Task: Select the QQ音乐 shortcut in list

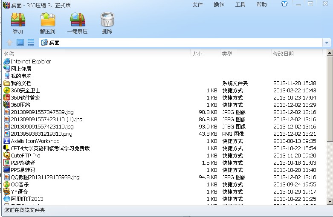Action: click(x=20, y=185)
